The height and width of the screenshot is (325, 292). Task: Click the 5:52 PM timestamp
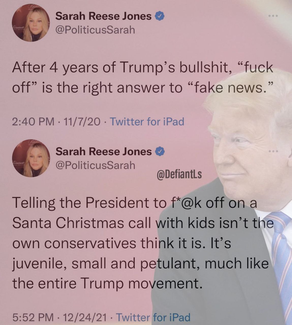33,317
